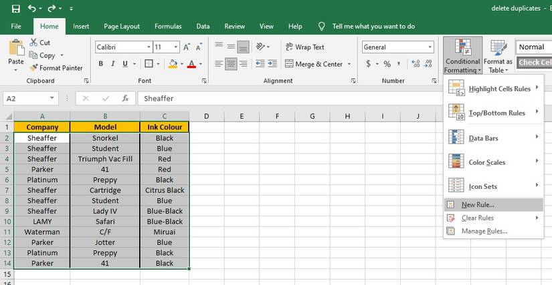552x285 pixels.
Task: Click Increase Indent icon
Action: (x=272, y=63)
